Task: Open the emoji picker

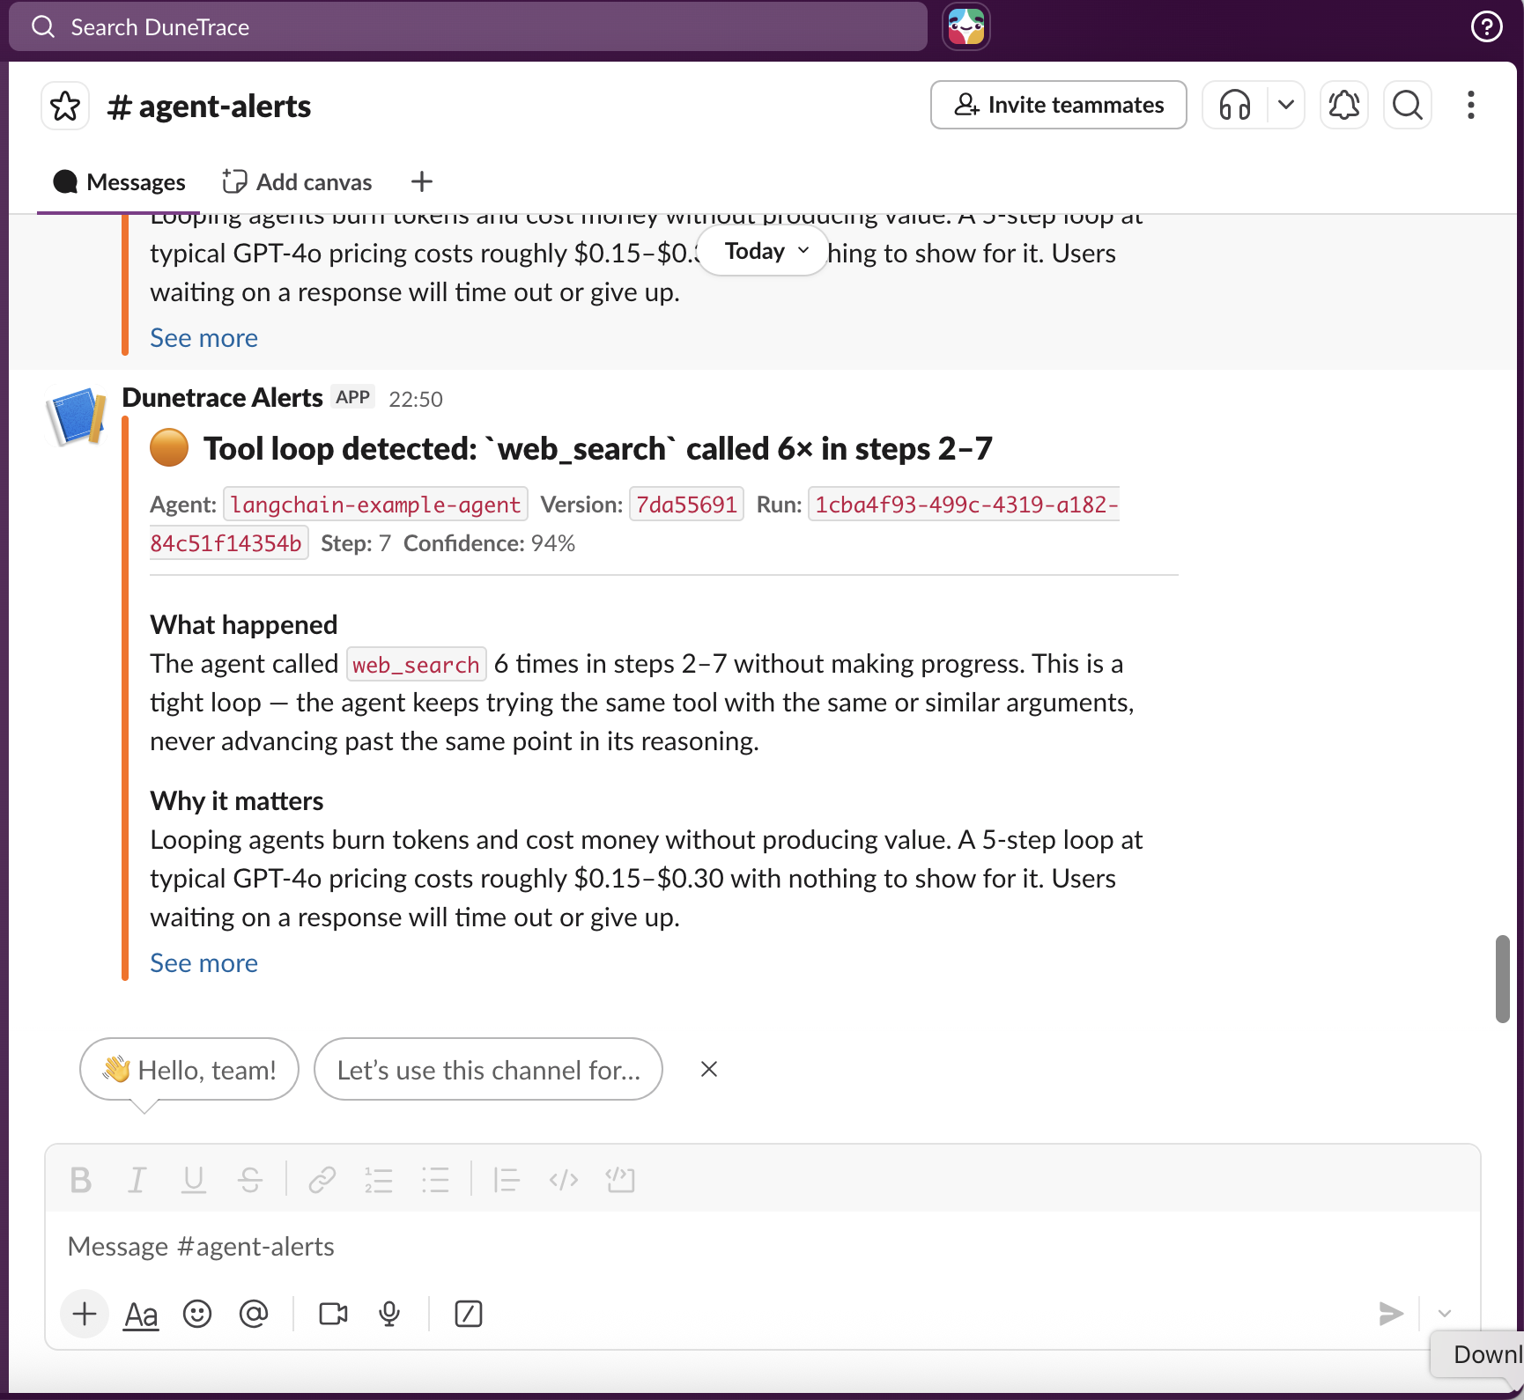Action: point(197,1314)
